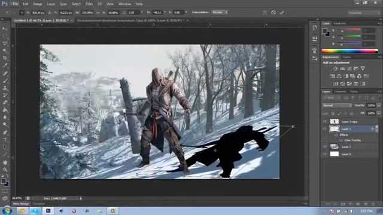Cancel the transform in options bar
The height and width of the screenshot is (215, 383).
(x=273, y=13)
